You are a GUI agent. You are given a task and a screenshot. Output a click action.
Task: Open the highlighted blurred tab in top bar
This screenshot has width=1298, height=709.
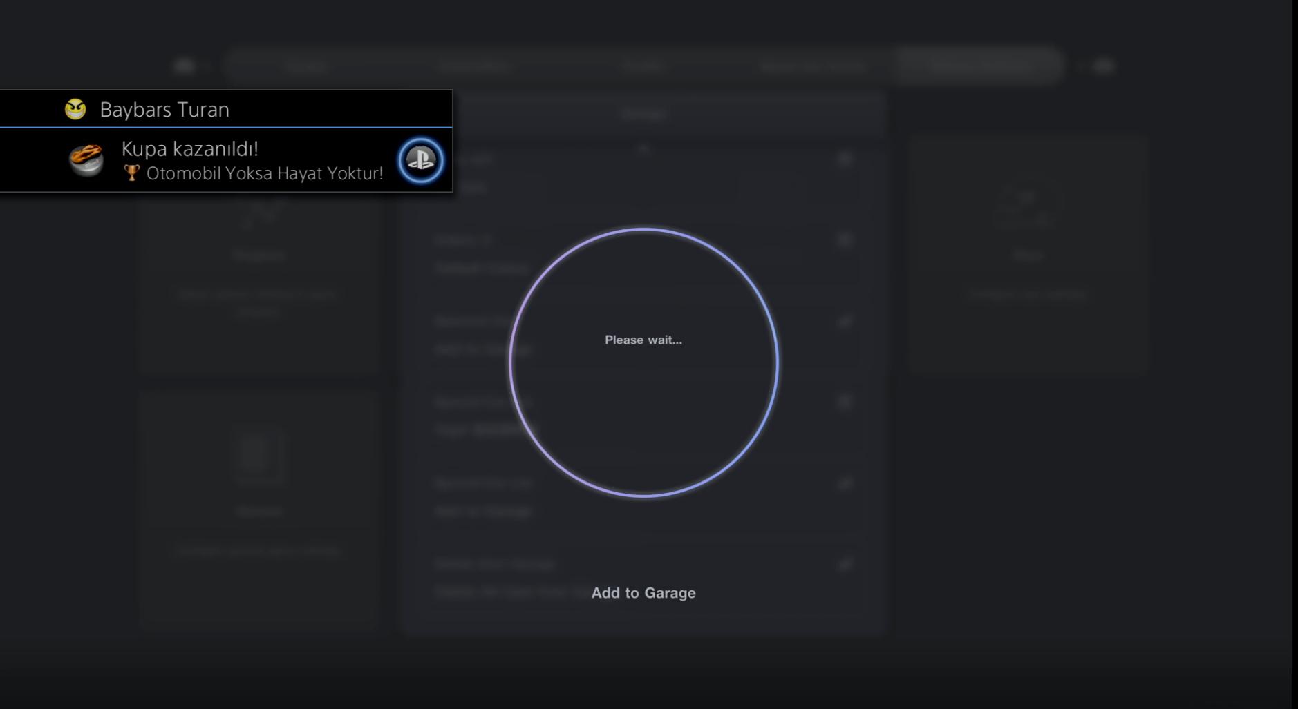[977, 66]
